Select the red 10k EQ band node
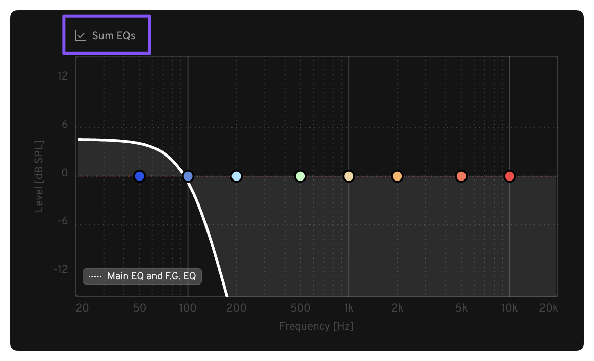 coord(509,176)
